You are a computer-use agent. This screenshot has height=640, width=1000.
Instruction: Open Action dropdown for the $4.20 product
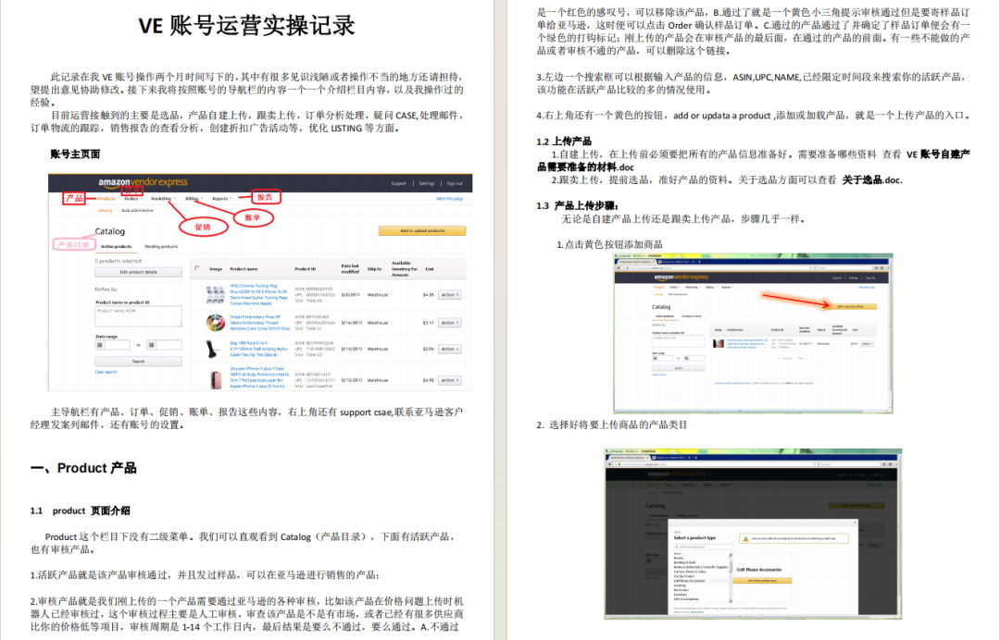point(450,295)
